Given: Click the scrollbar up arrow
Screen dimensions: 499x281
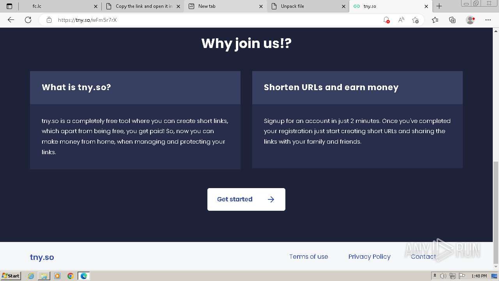Looking at the screenshot, I should (496, 30).
